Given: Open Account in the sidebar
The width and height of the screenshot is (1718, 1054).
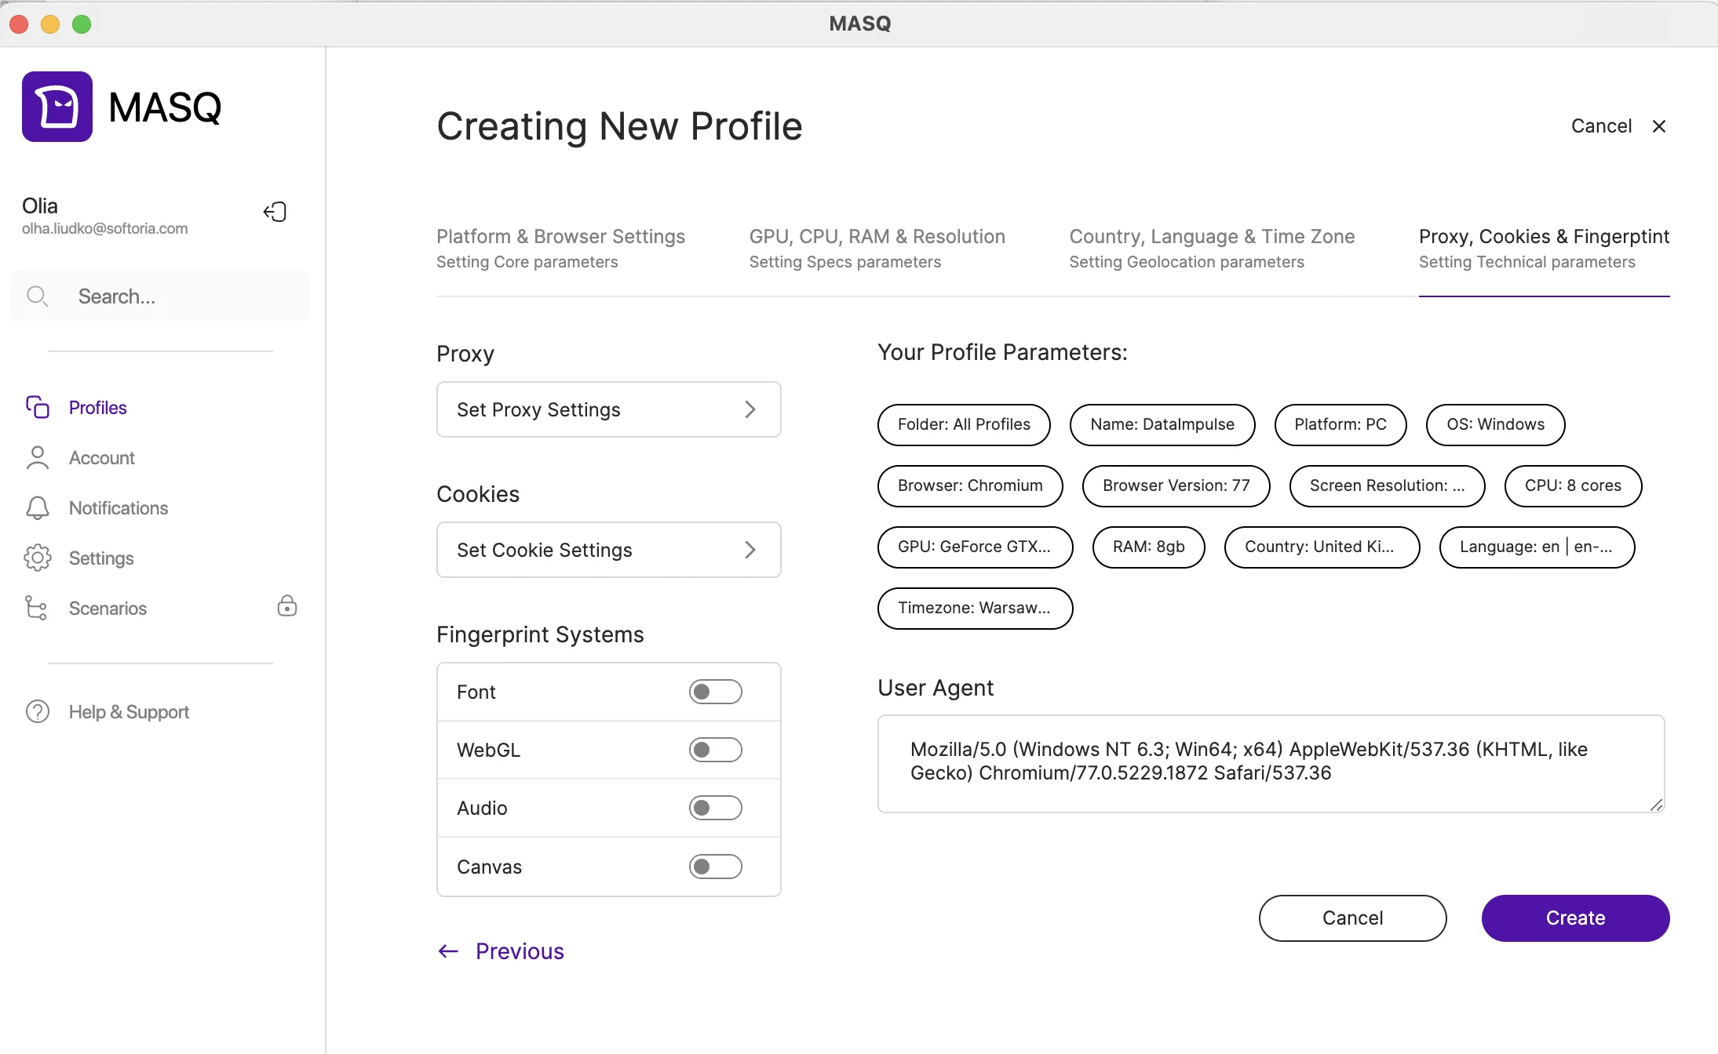Looking at the screenshot, I should point(101,457).
